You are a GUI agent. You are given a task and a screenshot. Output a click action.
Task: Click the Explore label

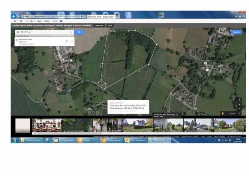(232, 114)
